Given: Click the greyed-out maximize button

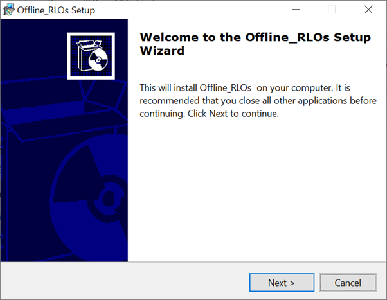Looking at the screenshot, I should pyautogui.click(x=332, y=10).
